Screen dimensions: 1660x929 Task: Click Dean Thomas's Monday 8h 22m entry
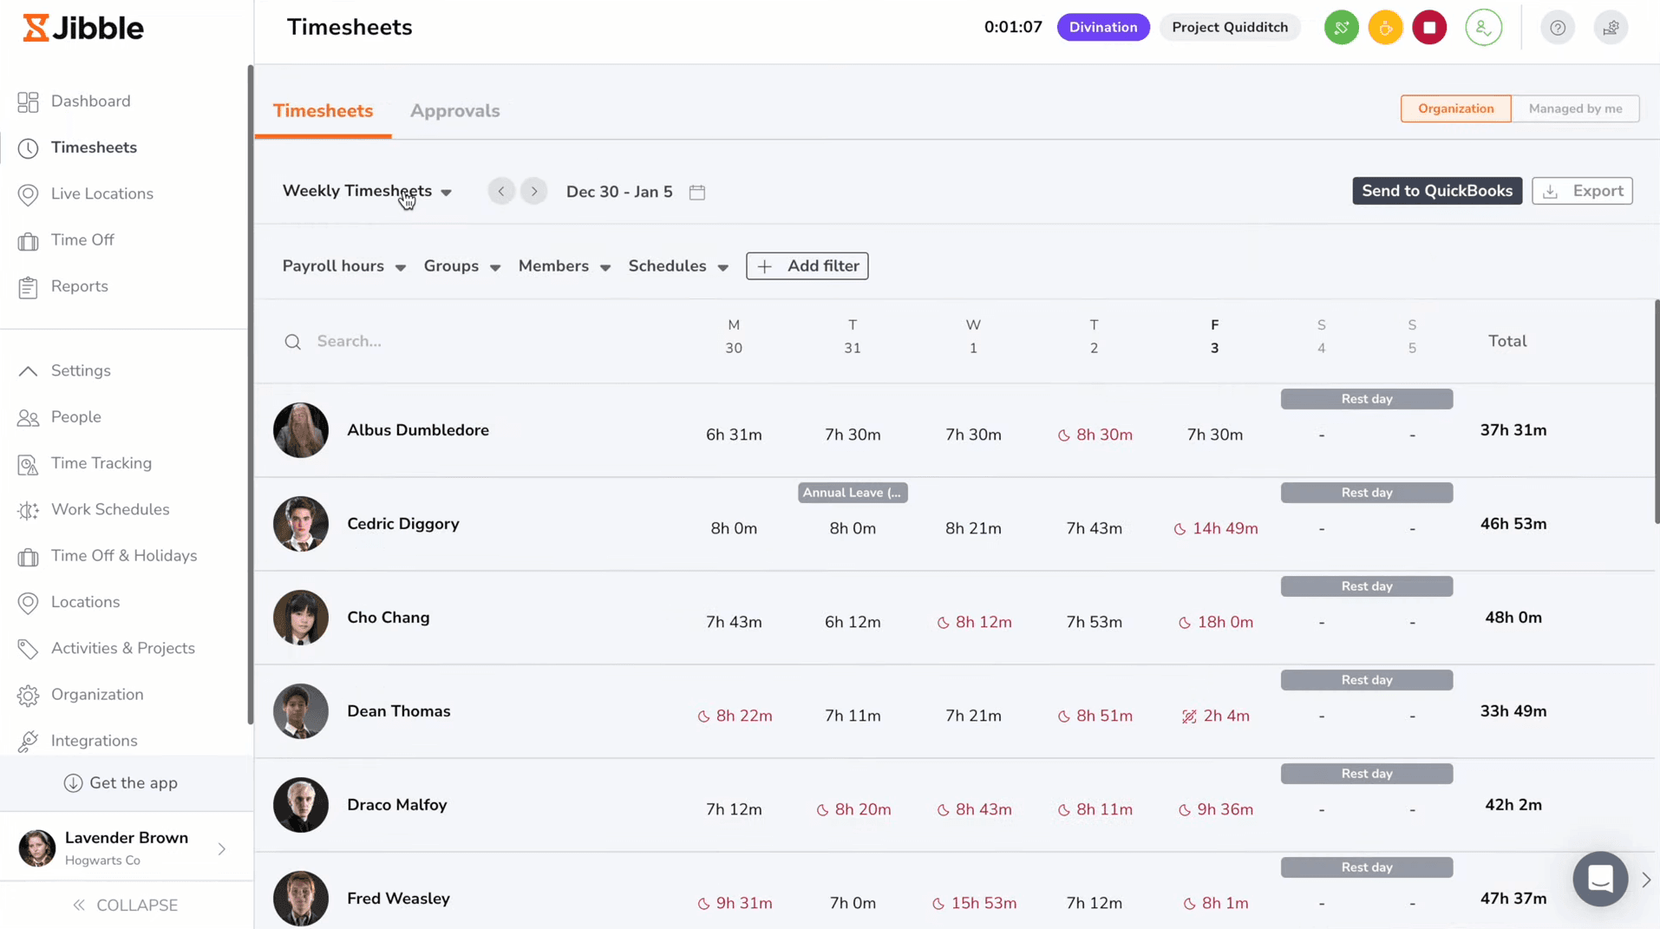pos(735,716)
